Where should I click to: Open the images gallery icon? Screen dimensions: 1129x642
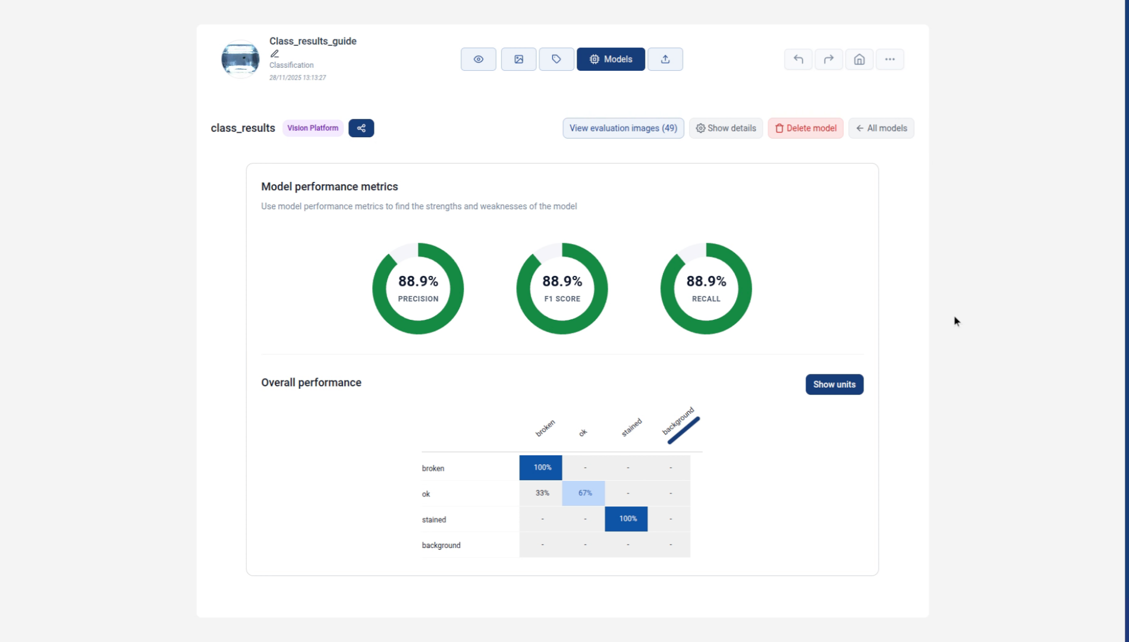518,59
